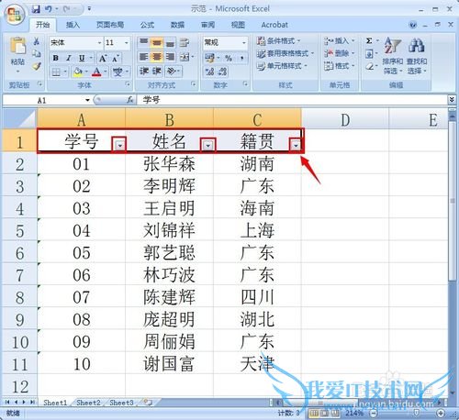Decrease font size with small A icon
Screen dimensions: 459x420
click(116, 58)
